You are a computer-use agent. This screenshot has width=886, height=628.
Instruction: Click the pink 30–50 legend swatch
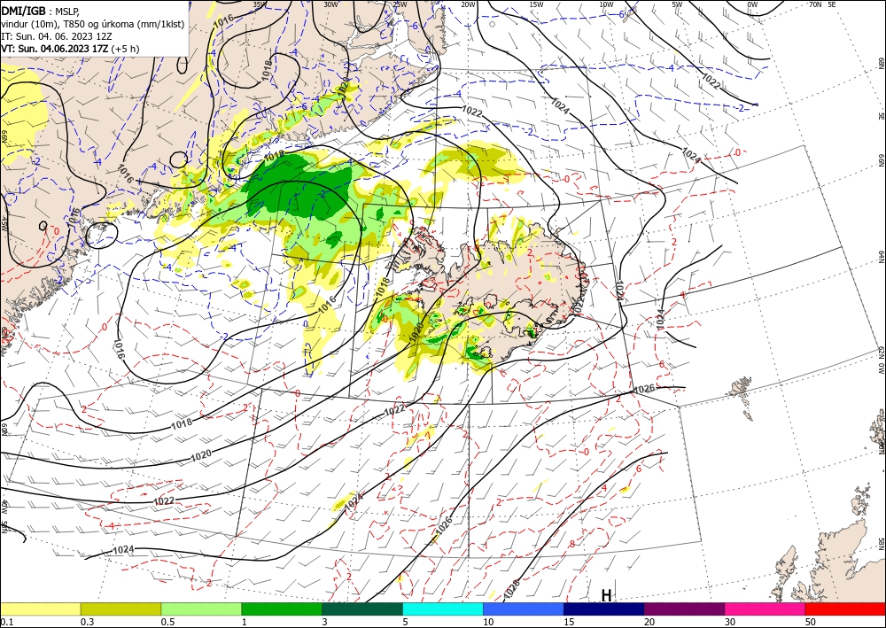[x=766, y=609]
